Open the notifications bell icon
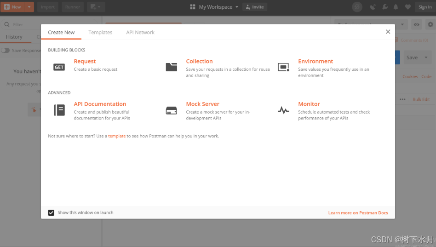The height and width of the screenshot is (247, 436). 396,7
